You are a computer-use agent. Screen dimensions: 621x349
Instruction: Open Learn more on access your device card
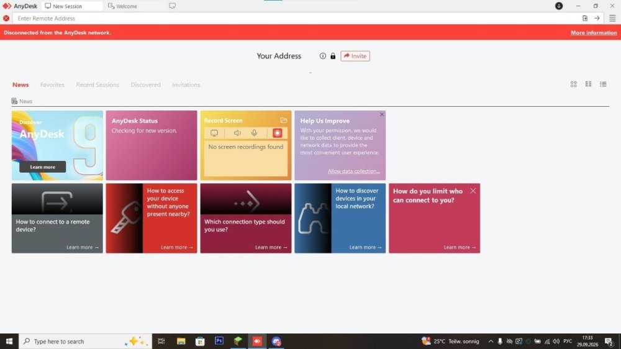click(176, 247)
